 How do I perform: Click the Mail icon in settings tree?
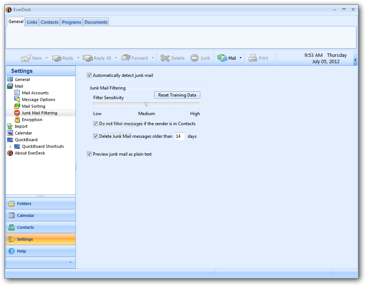(x=10, y=86)
